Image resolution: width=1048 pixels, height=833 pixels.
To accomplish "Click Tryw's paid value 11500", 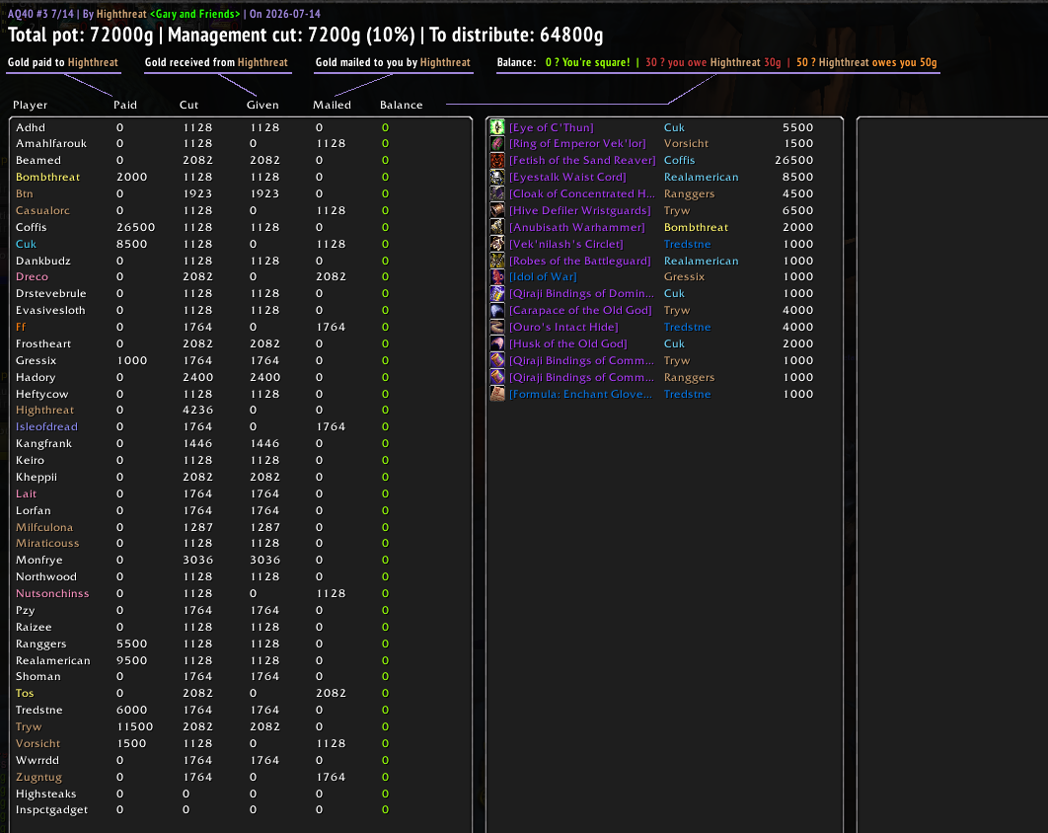I will coord(135,726).
